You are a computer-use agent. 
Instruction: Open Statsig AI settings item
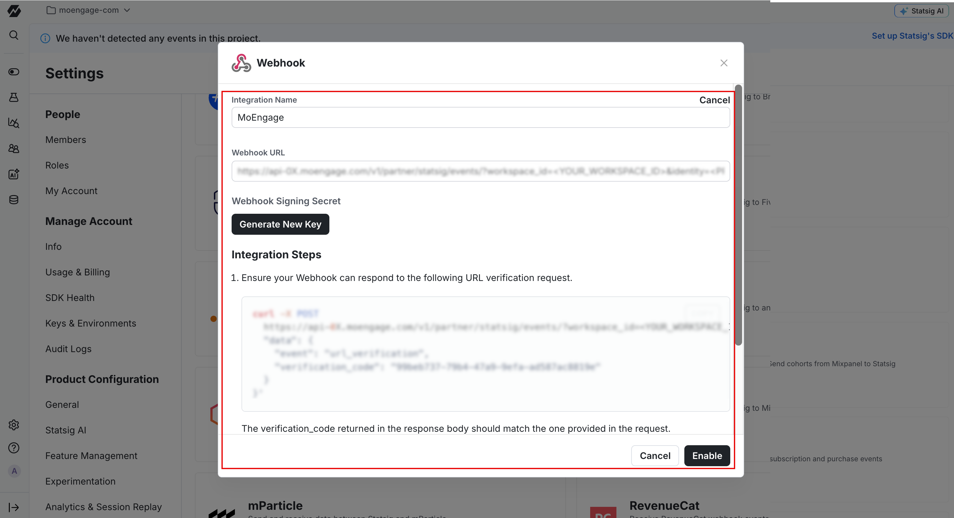66,430
